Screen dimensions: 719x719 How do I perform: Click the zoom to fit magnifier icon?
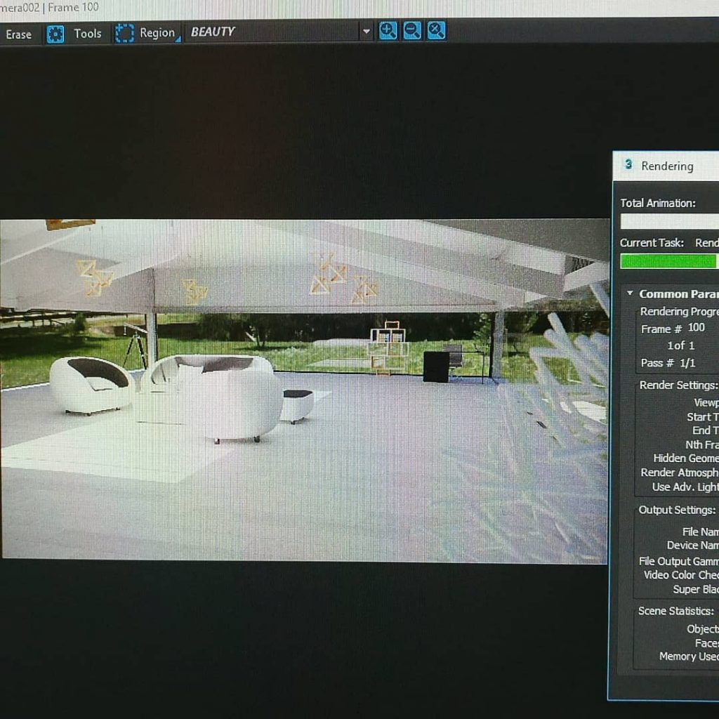(436, 31)
